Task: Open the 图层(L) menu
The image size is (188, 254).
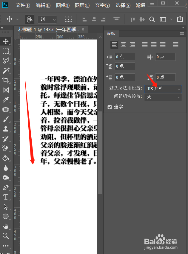Action: coord(82,5)
